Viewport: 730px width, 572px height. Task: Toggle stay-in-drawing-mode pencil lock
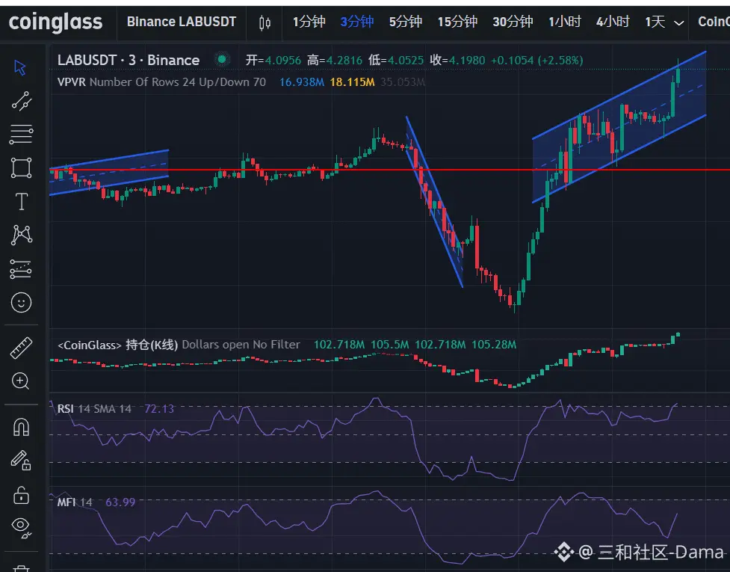pos(21,460)
